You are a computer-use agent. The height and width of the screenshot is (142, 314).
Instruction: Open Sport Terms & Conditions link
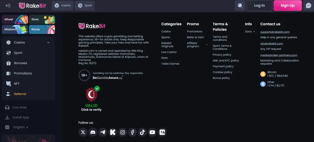coord(222,47)
